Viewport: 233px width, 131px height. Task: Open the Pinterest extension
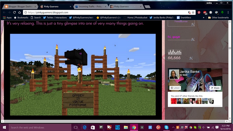[x=199, y=13]
